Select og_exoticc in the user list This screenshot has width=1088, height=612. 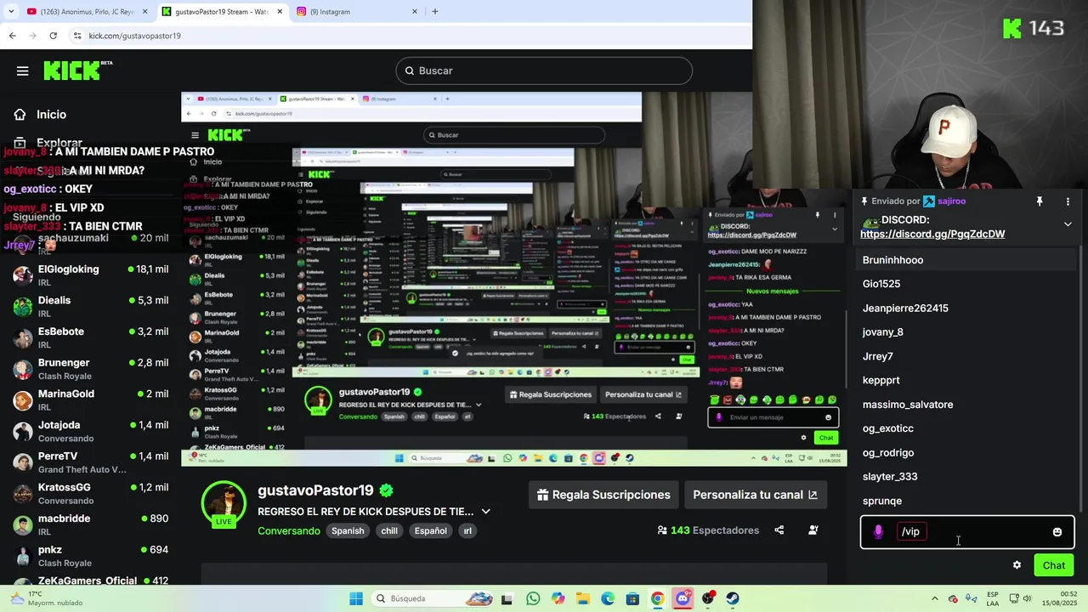[888, 428]
